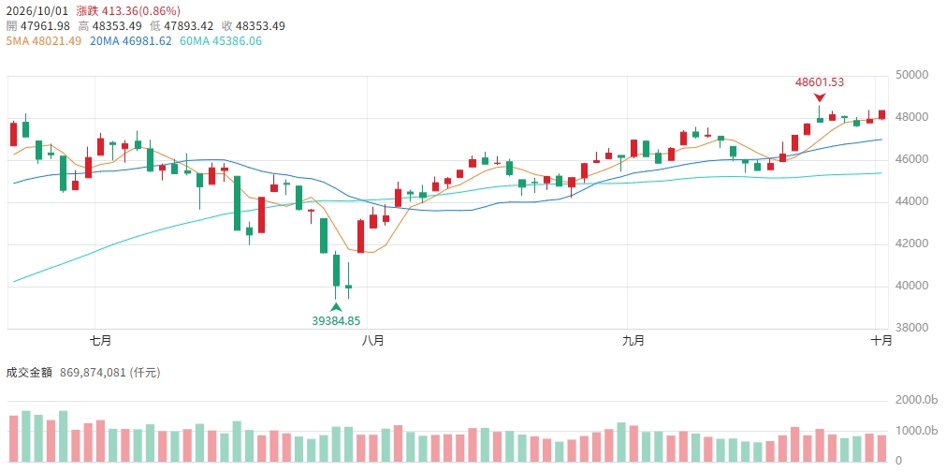Select the 5MA 48021.49 legend label
Image resolution: width=946 pixels, height=472 pixels.
click(x=43, y=41)
